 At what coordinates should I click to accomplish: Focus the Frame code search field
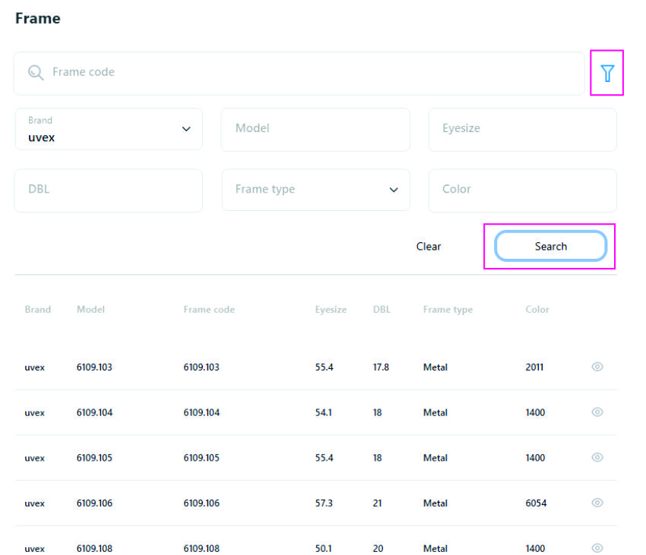(x=304, y=73)
